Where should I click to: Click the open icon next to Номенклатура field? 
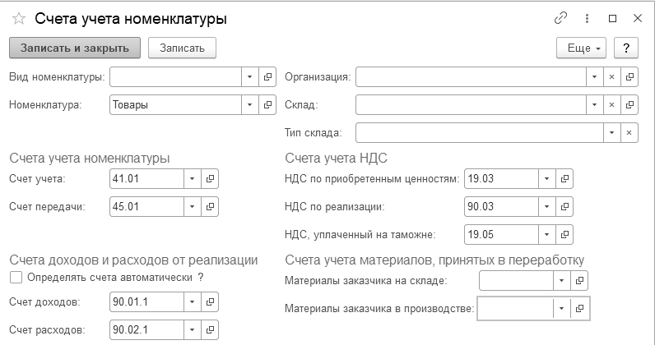pos(267,104)
